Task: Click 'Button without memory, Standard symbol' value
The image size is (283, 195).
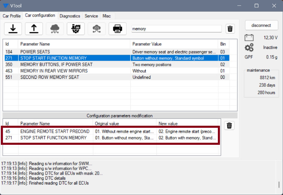Action: (168, 58)
